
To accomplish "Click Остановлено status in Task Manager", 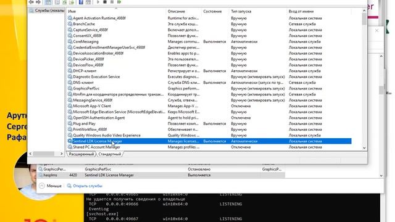I will point(199,169).
